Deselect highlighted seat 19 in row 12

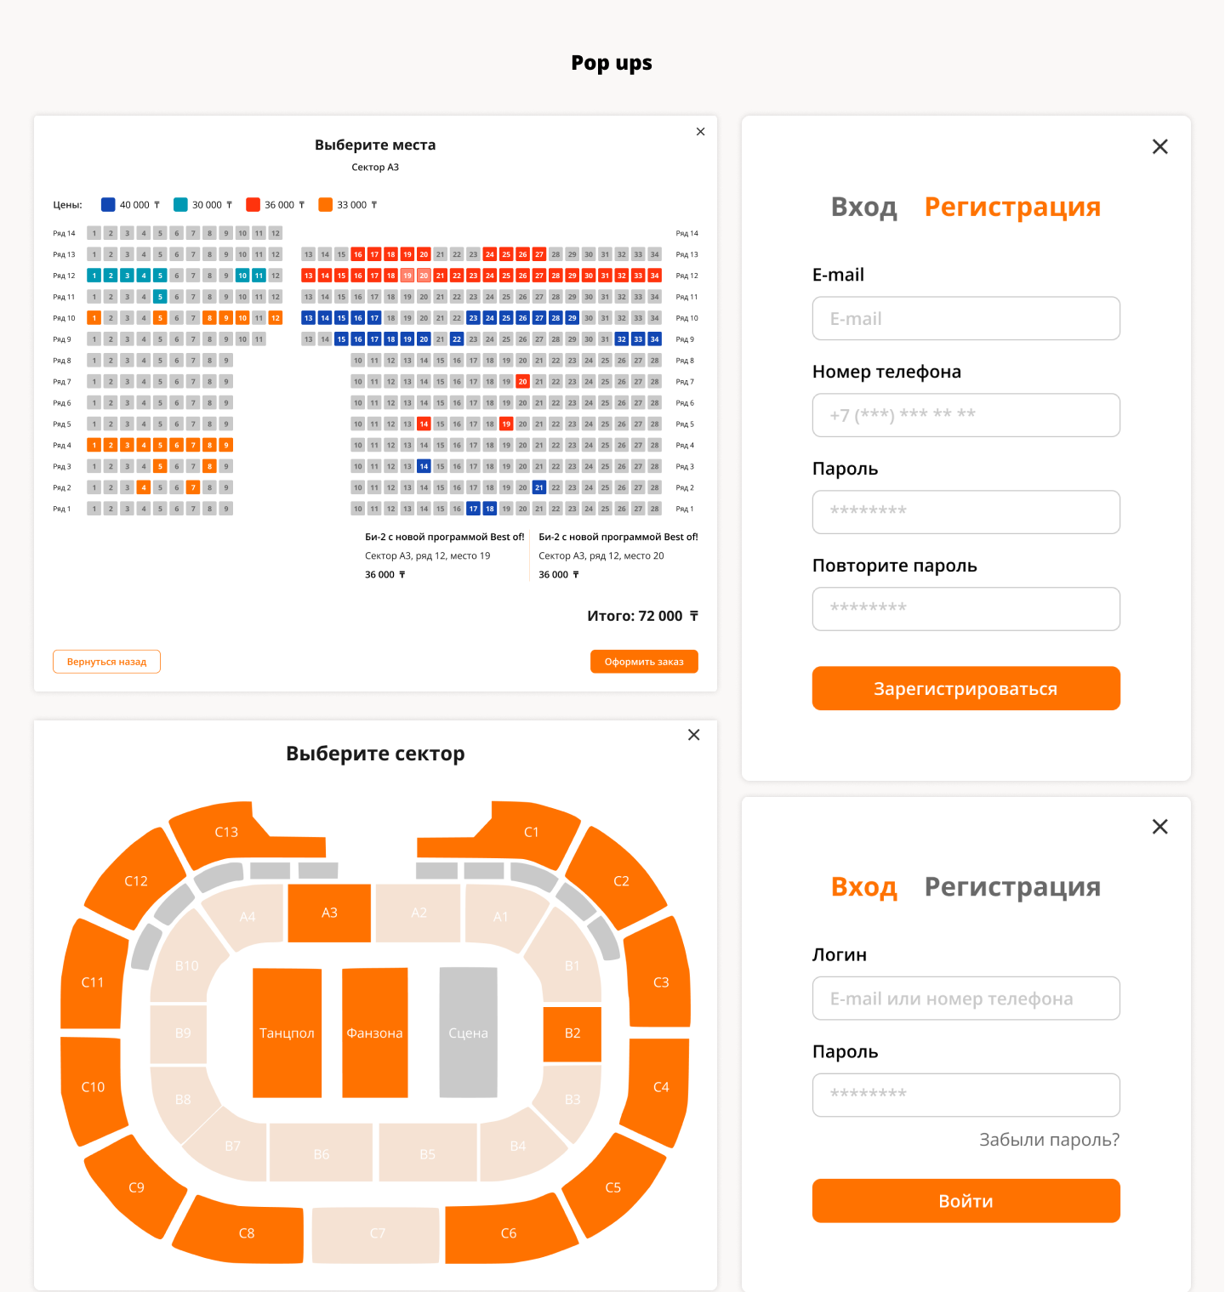(x=407, y=276)
